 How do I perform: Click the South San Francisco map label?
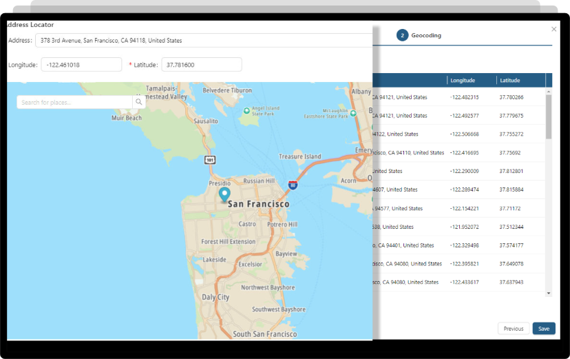[264, 334]
